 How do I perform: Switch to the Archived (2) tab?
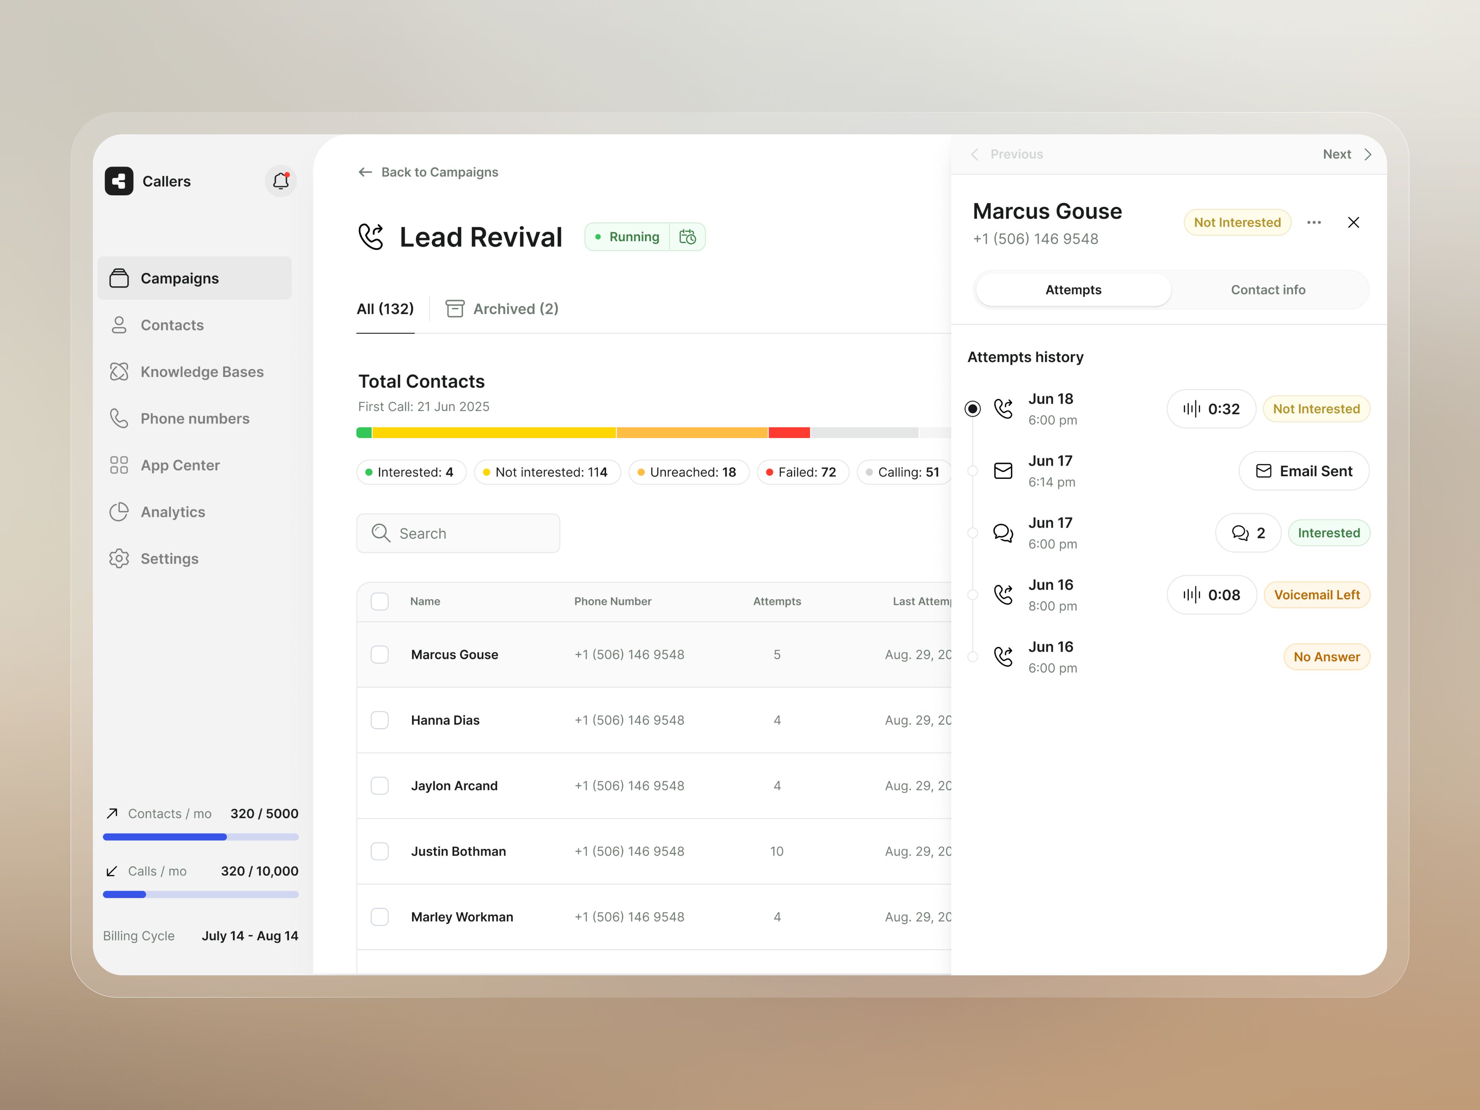pos(502,309)
